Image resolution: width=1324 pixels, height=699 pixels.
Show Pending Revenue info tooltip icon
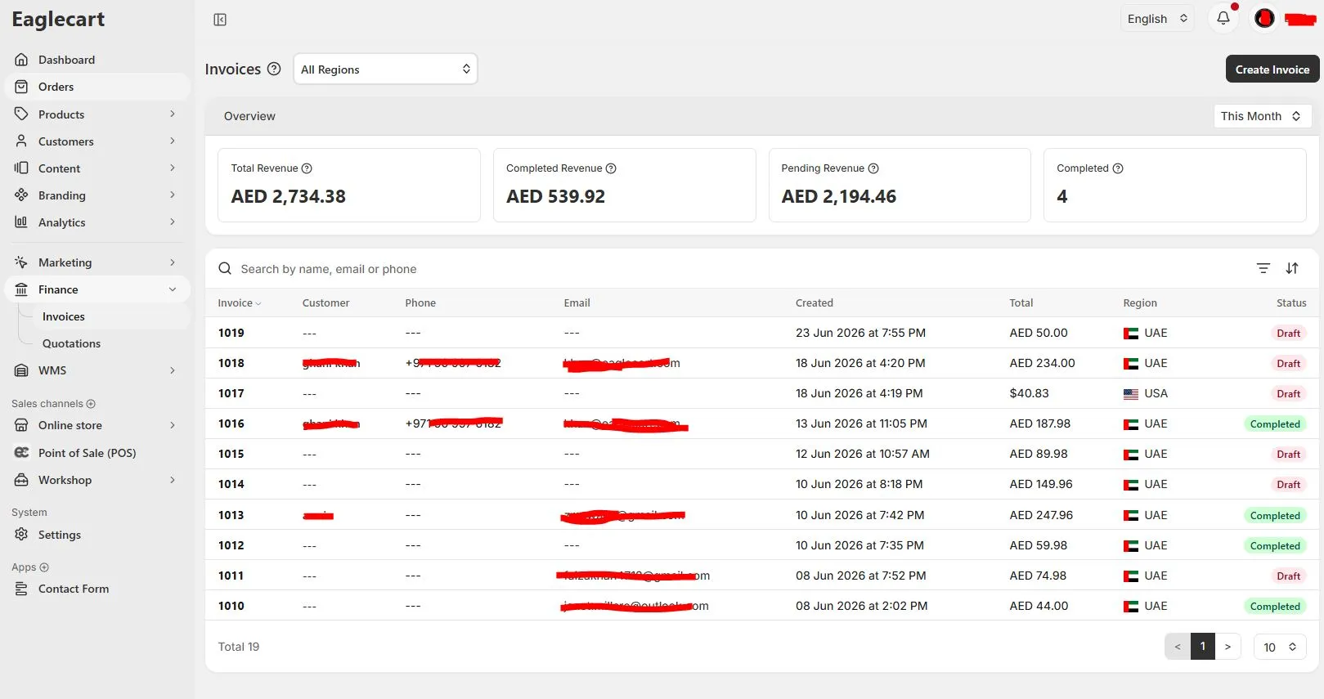[x=873, y=168]
